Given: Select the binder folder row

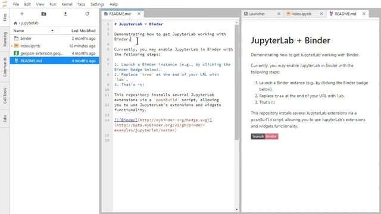Looking at the screenshot, I should tap(54, 38).
